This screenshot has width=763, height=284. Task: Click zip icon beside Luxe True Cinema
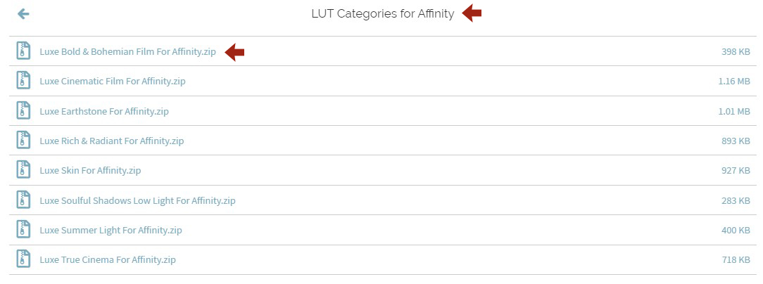[24, 260]
